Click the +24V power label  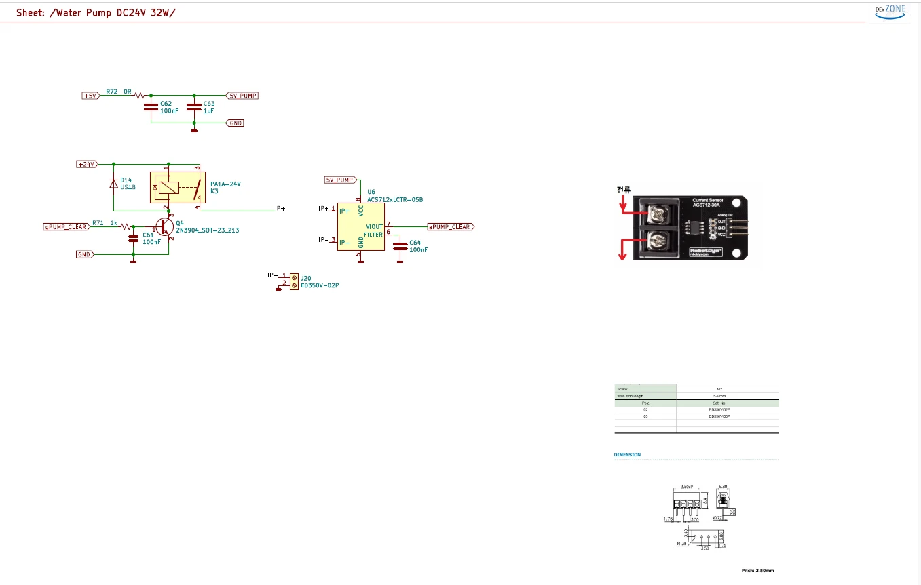pyautogui.click(x=88, y=164)
